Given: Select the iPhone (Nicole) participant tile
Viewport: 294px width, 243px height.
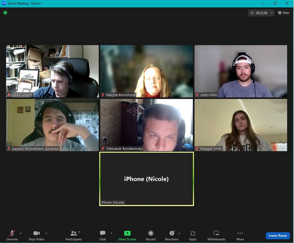Looking at the screenshot, I should coord(147,179).
